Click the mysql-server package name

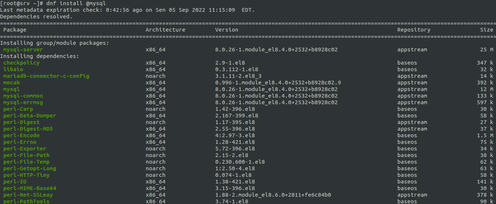coord(23,50)
